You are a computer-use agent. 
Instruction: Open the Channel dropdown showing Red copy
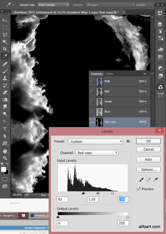click(x=97, y=153)
